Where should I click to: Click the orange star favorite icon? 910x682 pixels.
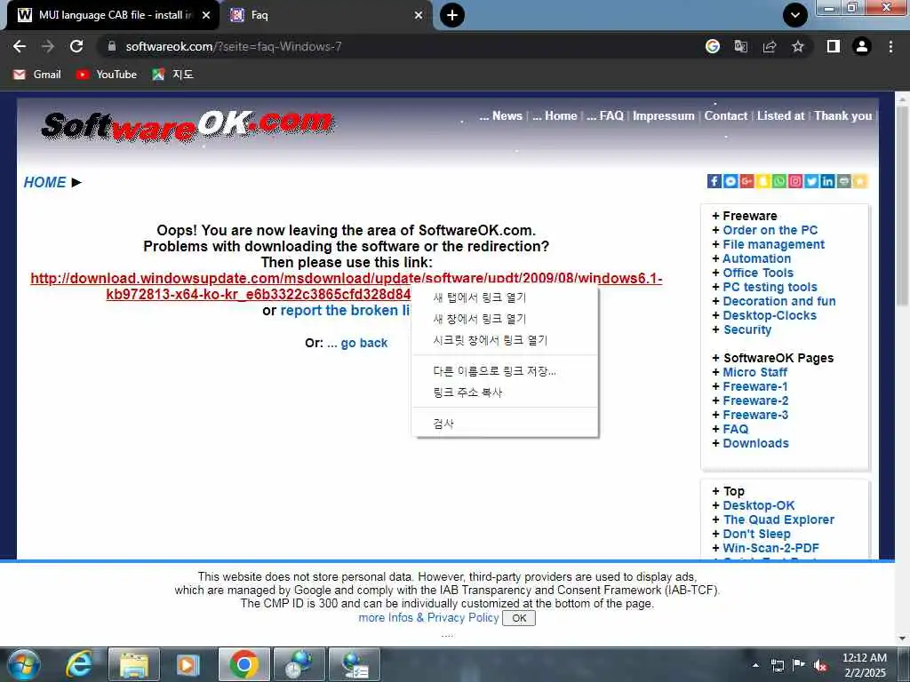[x=860, y=181]
